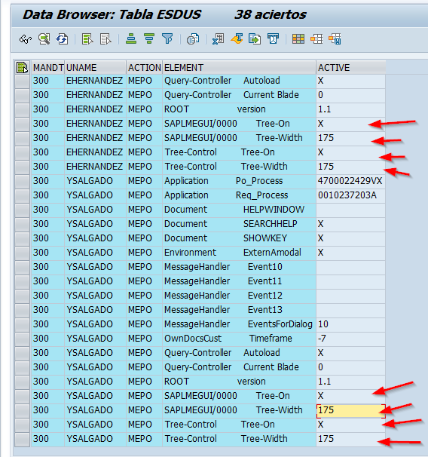Click the Display (glasses) toolbar icon
Image resolution: width=428 pixels, height=457 pixels.
pos(26,38)
